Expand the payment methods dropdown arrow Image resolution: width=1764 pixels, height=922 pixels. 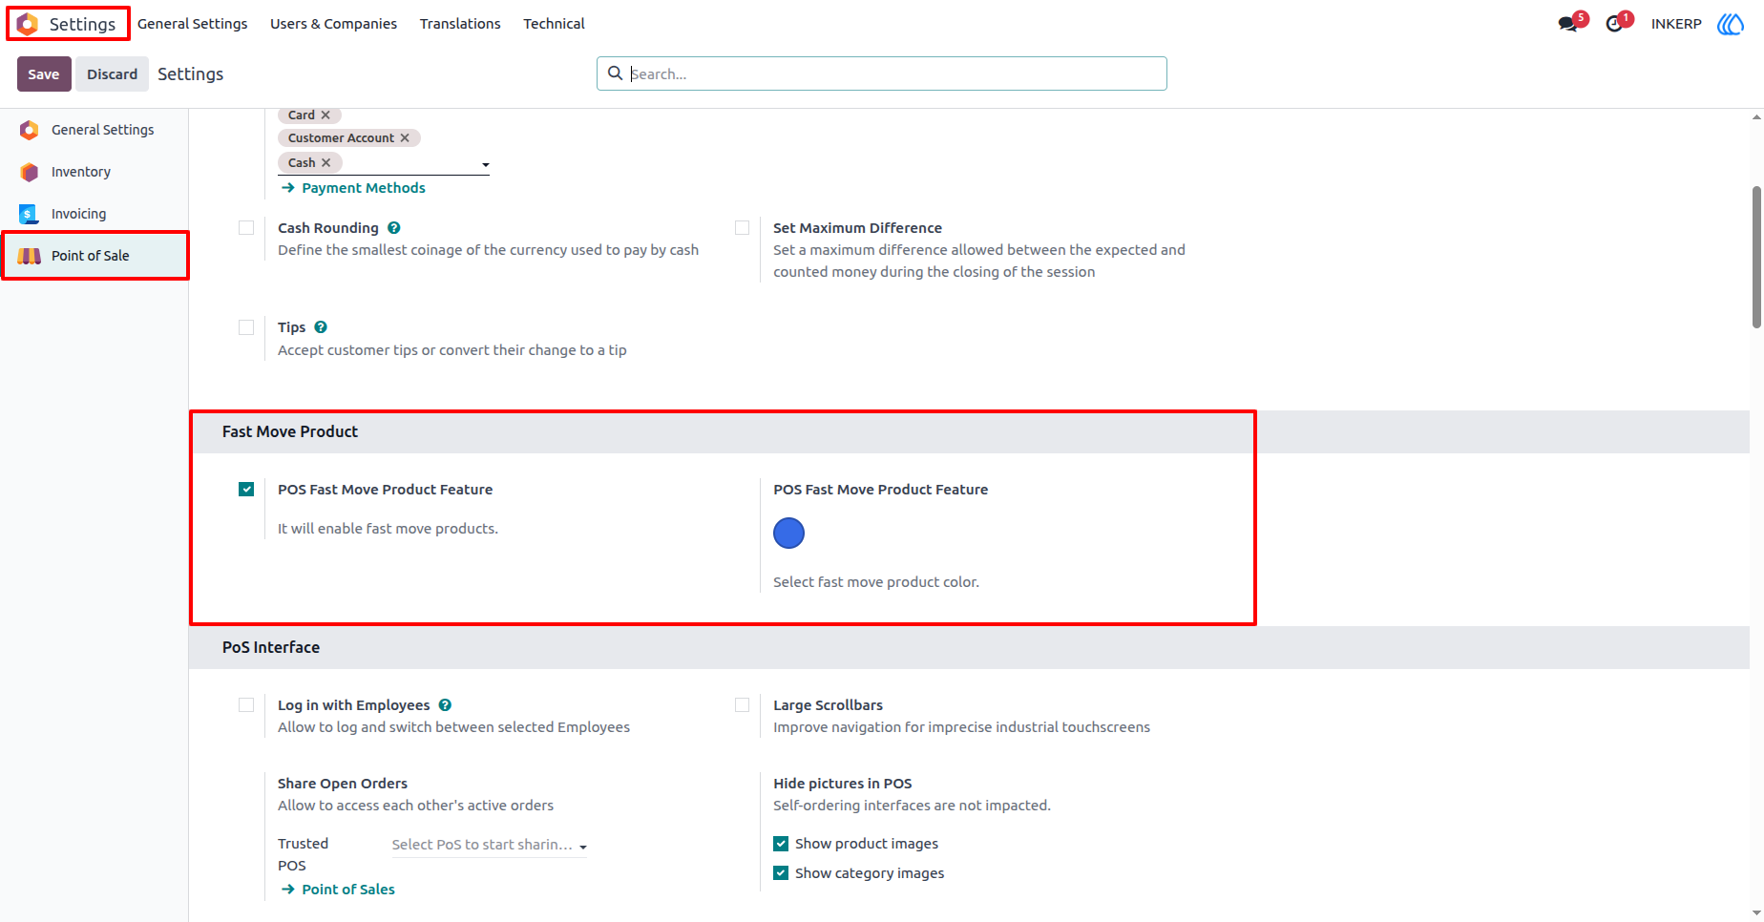tap(485, 165)
